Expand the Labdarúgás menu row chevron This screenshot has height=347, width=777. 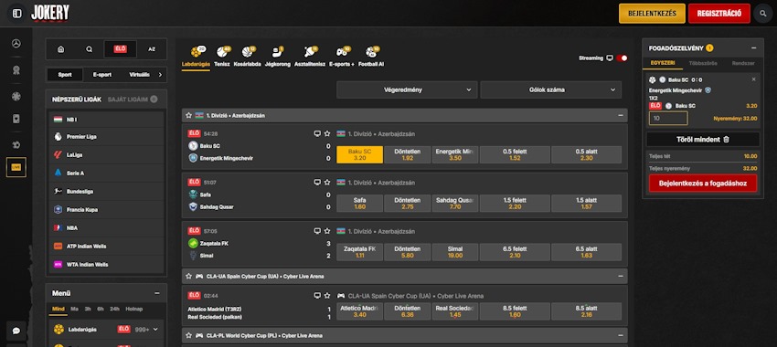(155, 330)
